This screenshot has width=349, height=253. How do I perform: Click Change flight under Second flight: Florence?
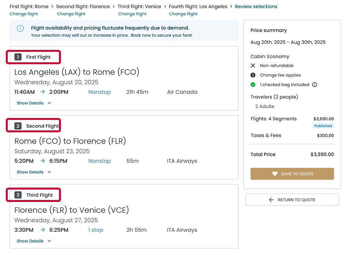point(71,14)
